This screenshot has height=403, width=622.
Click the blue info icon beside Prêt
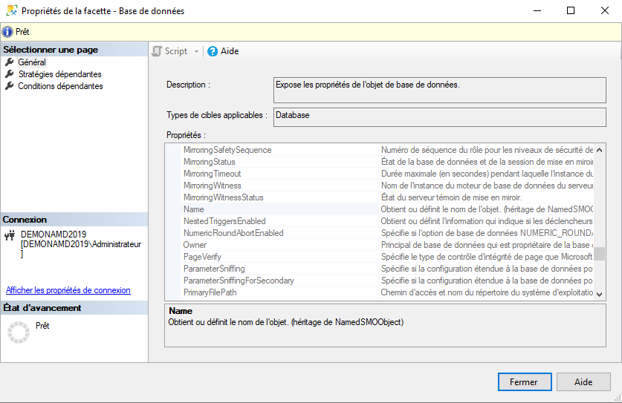(x=7, y=32)
